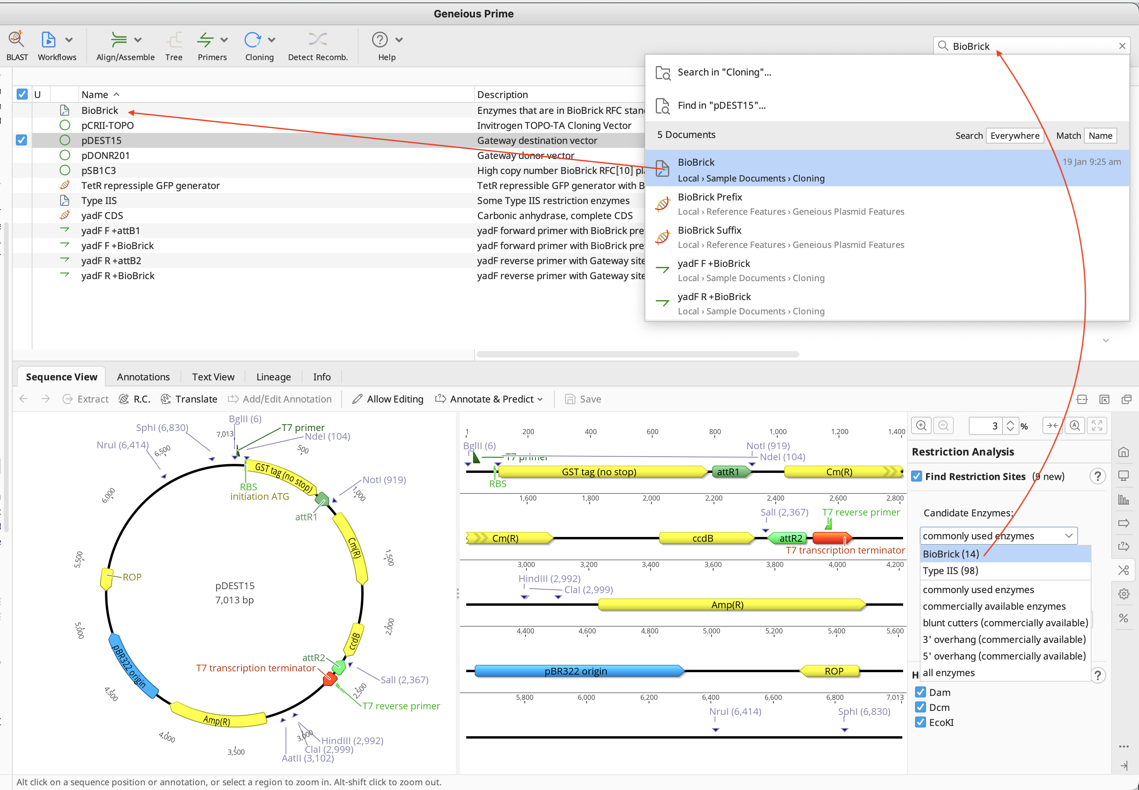The height and width of the screenshot is (790, 1139).
Task: Click Search in "Cloning" option
Action: 723,72
